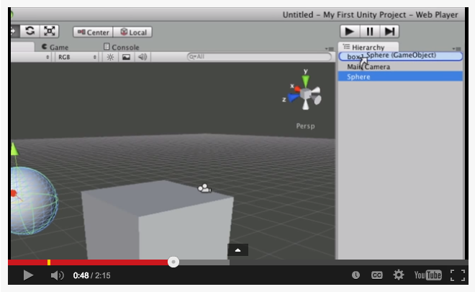This screenshot has height=292, width=475.
Task: Play the YouTube video
Action: coord(28,275)
